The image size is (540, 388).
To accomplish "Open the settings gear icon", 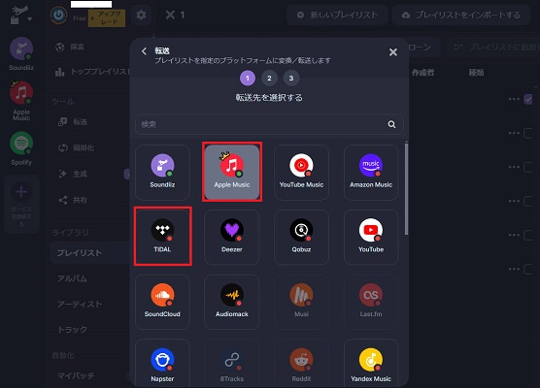I will (141, 16).
